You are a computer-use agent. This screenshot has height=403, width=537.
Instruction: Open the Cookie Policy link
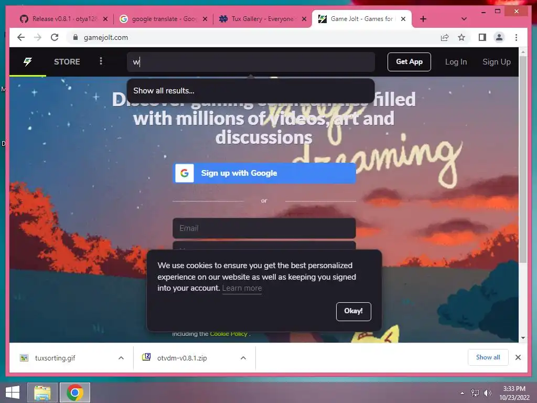coord(229,334)
